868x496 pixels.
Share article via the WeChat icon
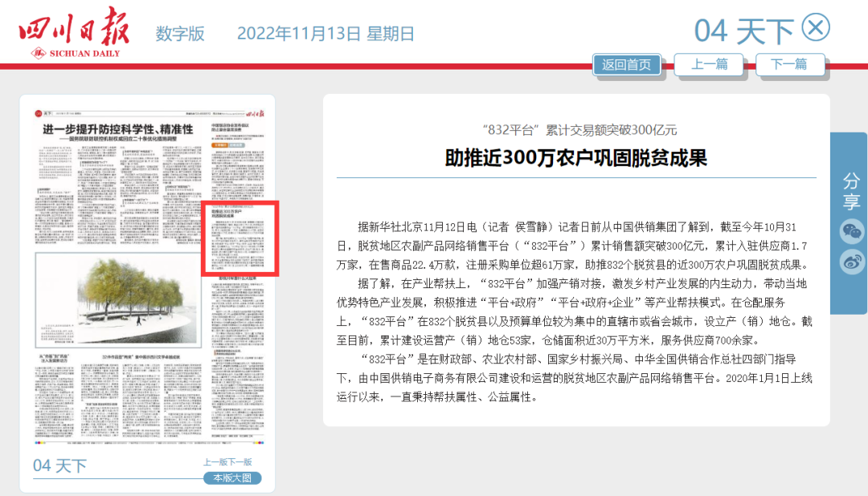click(852, 231)
